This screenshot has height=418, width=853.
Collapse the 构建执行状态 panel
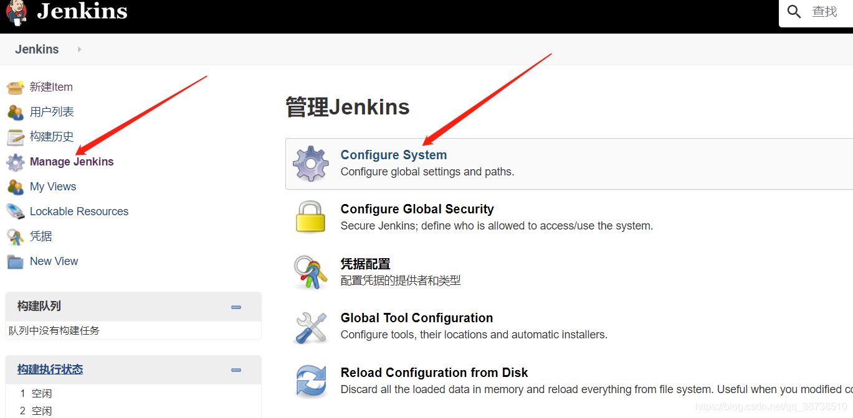236,369
